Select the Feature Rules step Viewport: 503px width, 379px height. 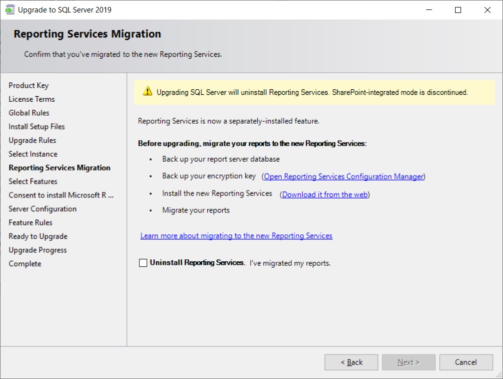pos(30,222)
